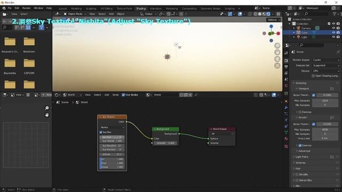Switch to the Geometry Nodes workspace tab
Screen dimensions: 342x192
click(x=211, y=9)
